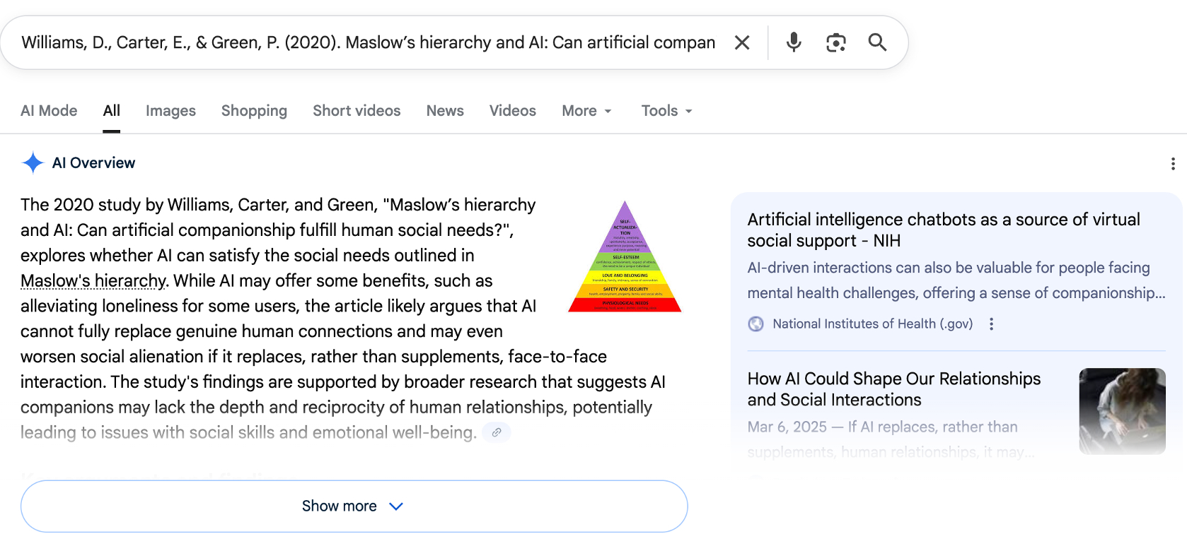The width and height of the screenshot is (1187, 534).
Task: Clear the search query with the X icon
Action: coord(742,43)
